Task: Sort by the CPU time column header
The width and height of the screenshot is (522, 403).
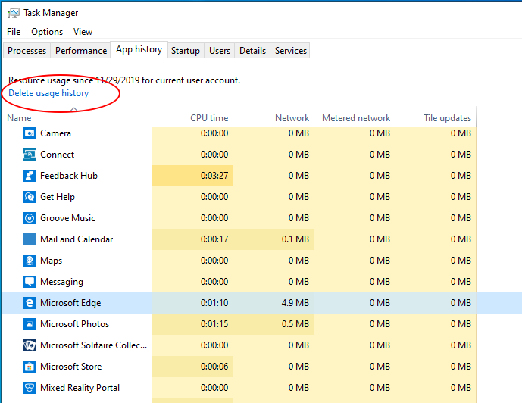Action: [209, 118]
